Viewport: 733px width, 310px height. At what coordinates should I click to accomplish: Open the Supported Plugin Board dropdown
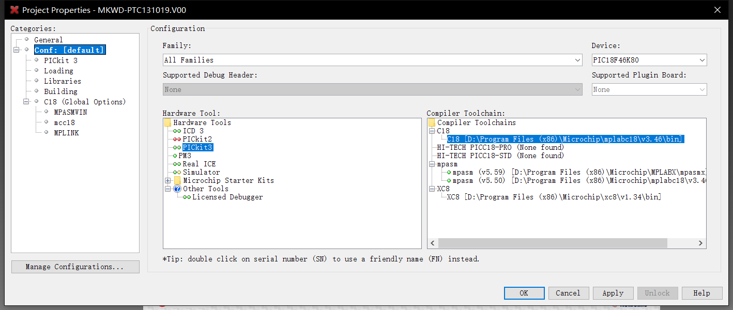649,89
